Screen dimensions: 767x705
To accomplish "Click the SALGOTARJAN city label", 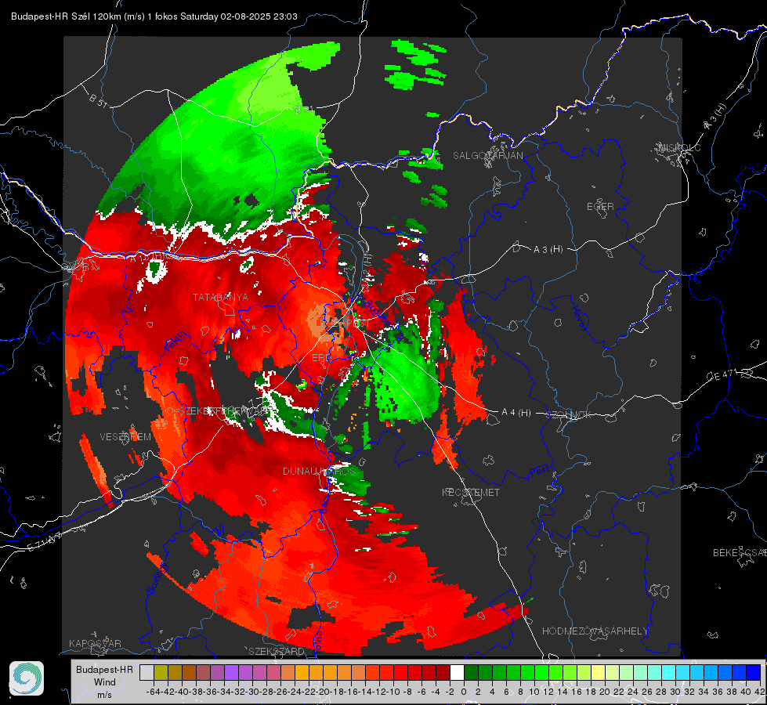I will 487,156.
